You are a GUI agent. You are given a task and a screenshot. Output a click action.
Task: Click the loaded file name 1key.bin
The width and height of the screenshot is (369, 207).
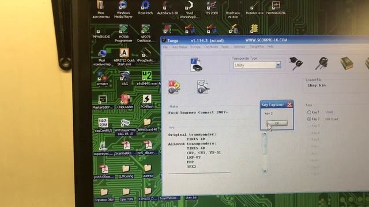coord(317,86)
